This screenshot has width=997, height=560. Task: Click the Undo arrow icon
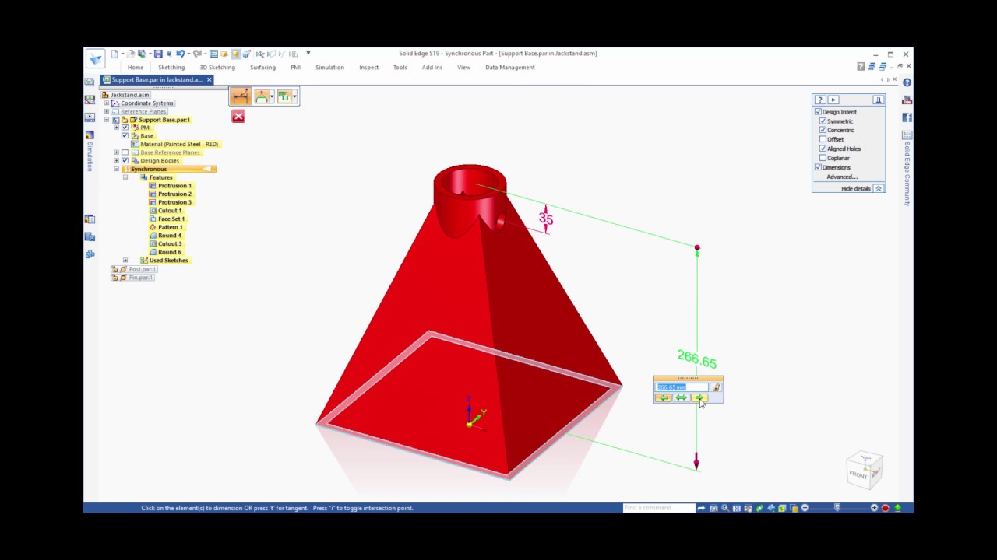(181, 54)
